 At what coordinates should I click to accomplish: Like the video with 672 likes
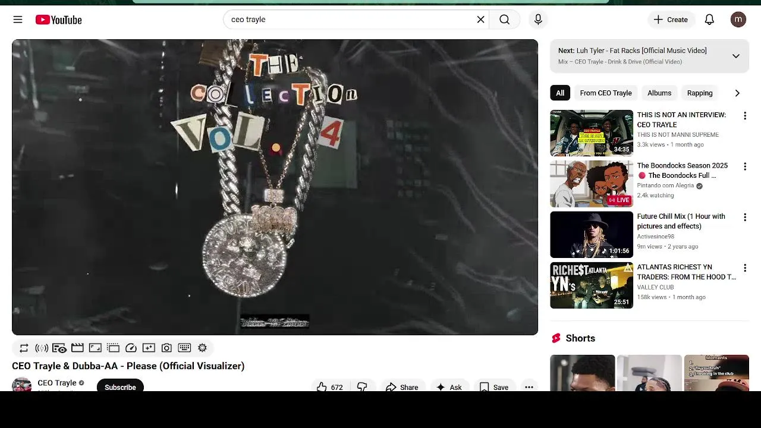coord(330,387)
